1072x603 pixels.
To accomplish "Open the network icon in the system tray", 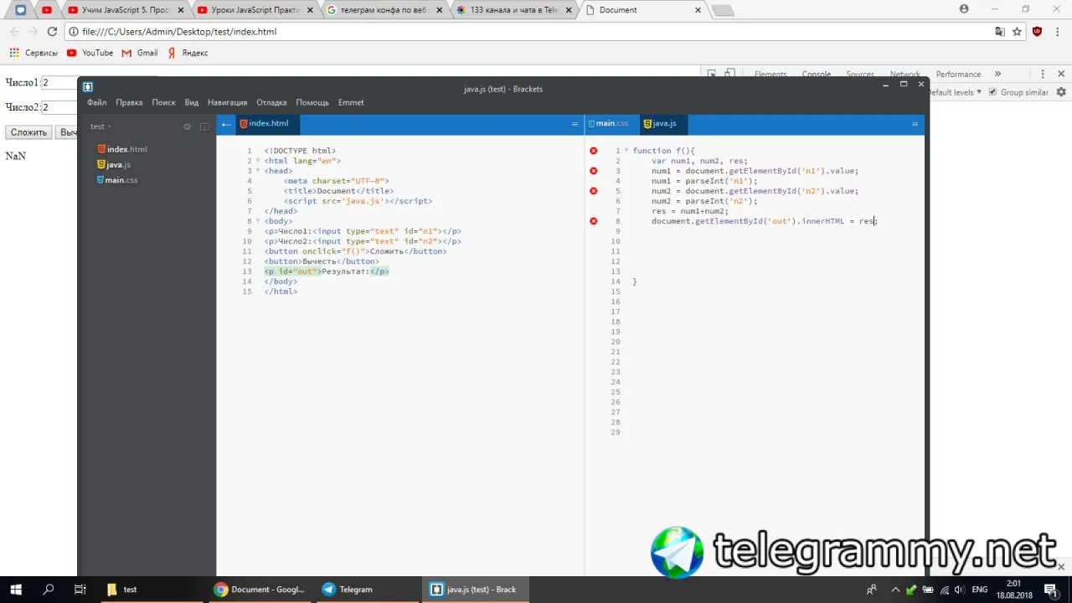I will [x=943, y=590].
